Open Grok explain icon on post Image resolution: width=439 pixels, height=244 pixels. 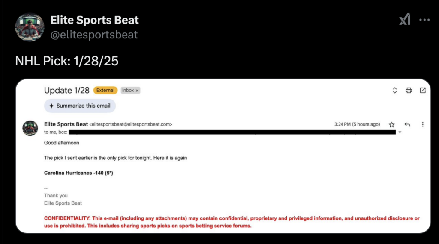tap(405, 19)
